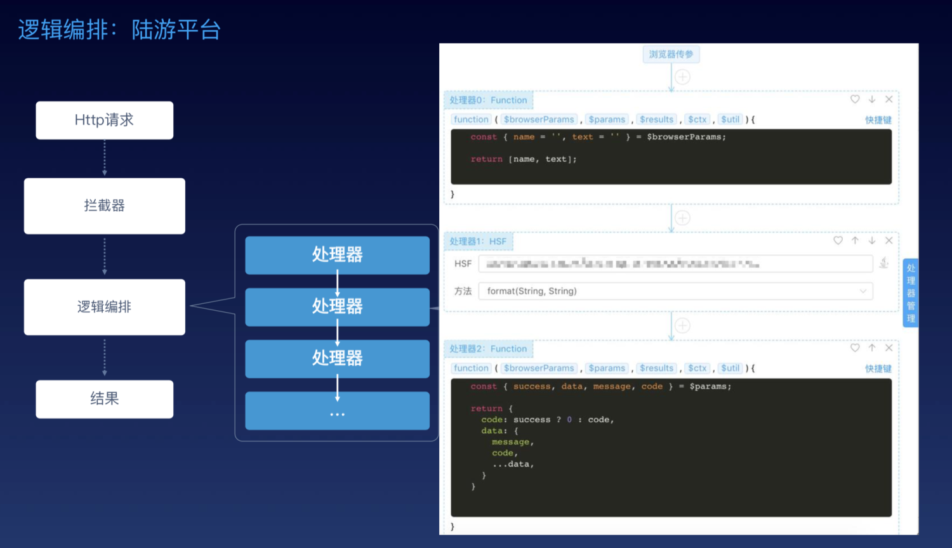Open 快捷键 link in 处理器2
The width and height of the screenshot is (952, 548).
878,369
